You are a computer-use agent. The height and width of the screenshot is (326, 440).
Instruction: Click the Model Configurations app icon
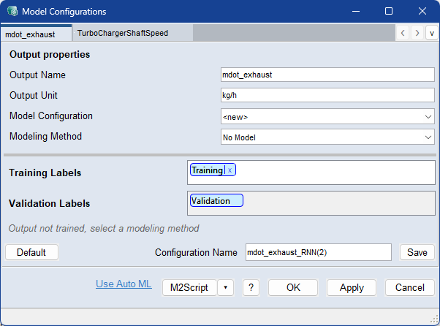coord(12,12)
